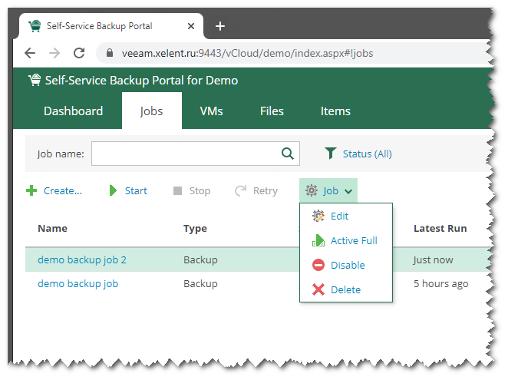Click the Retry button label
Image resolution: width=508 pixels, height=380 pixels.
[266, 190]
